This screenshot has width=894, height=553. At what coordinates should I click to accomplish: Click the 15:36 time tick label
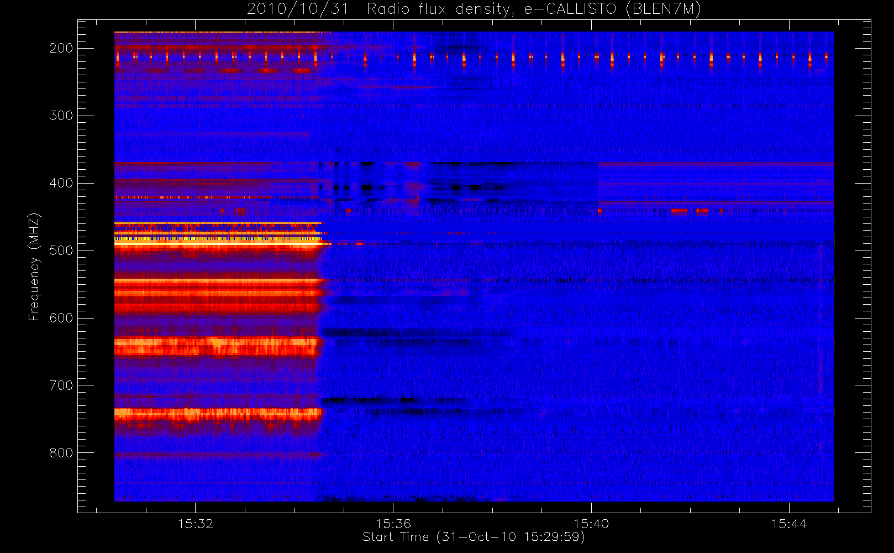click(x=393, y=524)
